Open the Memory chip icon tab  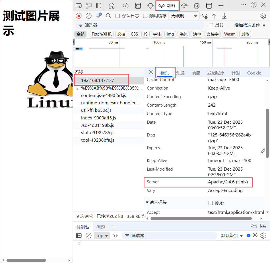[x=197, y=6]
